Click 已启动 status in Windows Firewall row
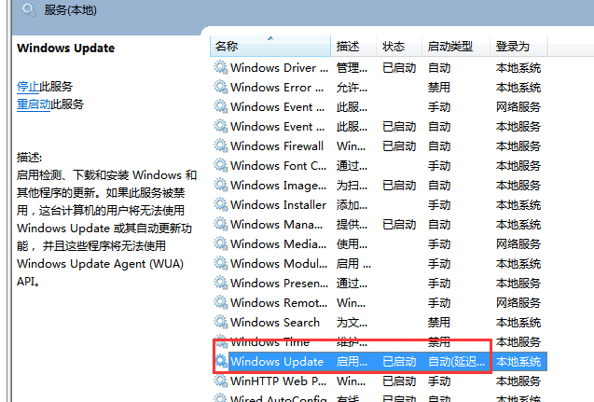The height and width of the screenshot is (402, 594). click(x=399, y=146)
